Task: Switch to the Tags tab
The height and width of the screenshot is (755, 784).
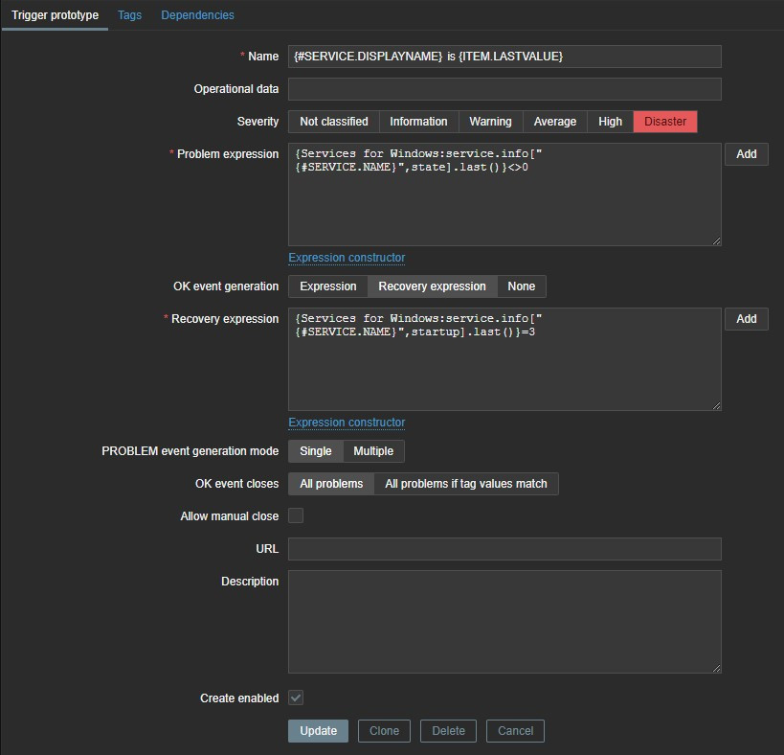Action: click(x=129, y=15)
